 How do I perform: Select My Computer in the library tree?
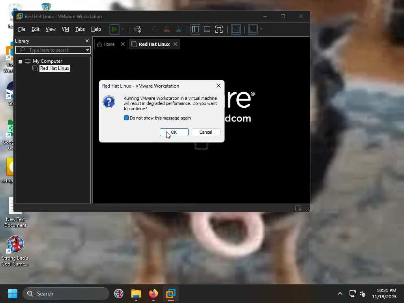(x=47, y=61)
